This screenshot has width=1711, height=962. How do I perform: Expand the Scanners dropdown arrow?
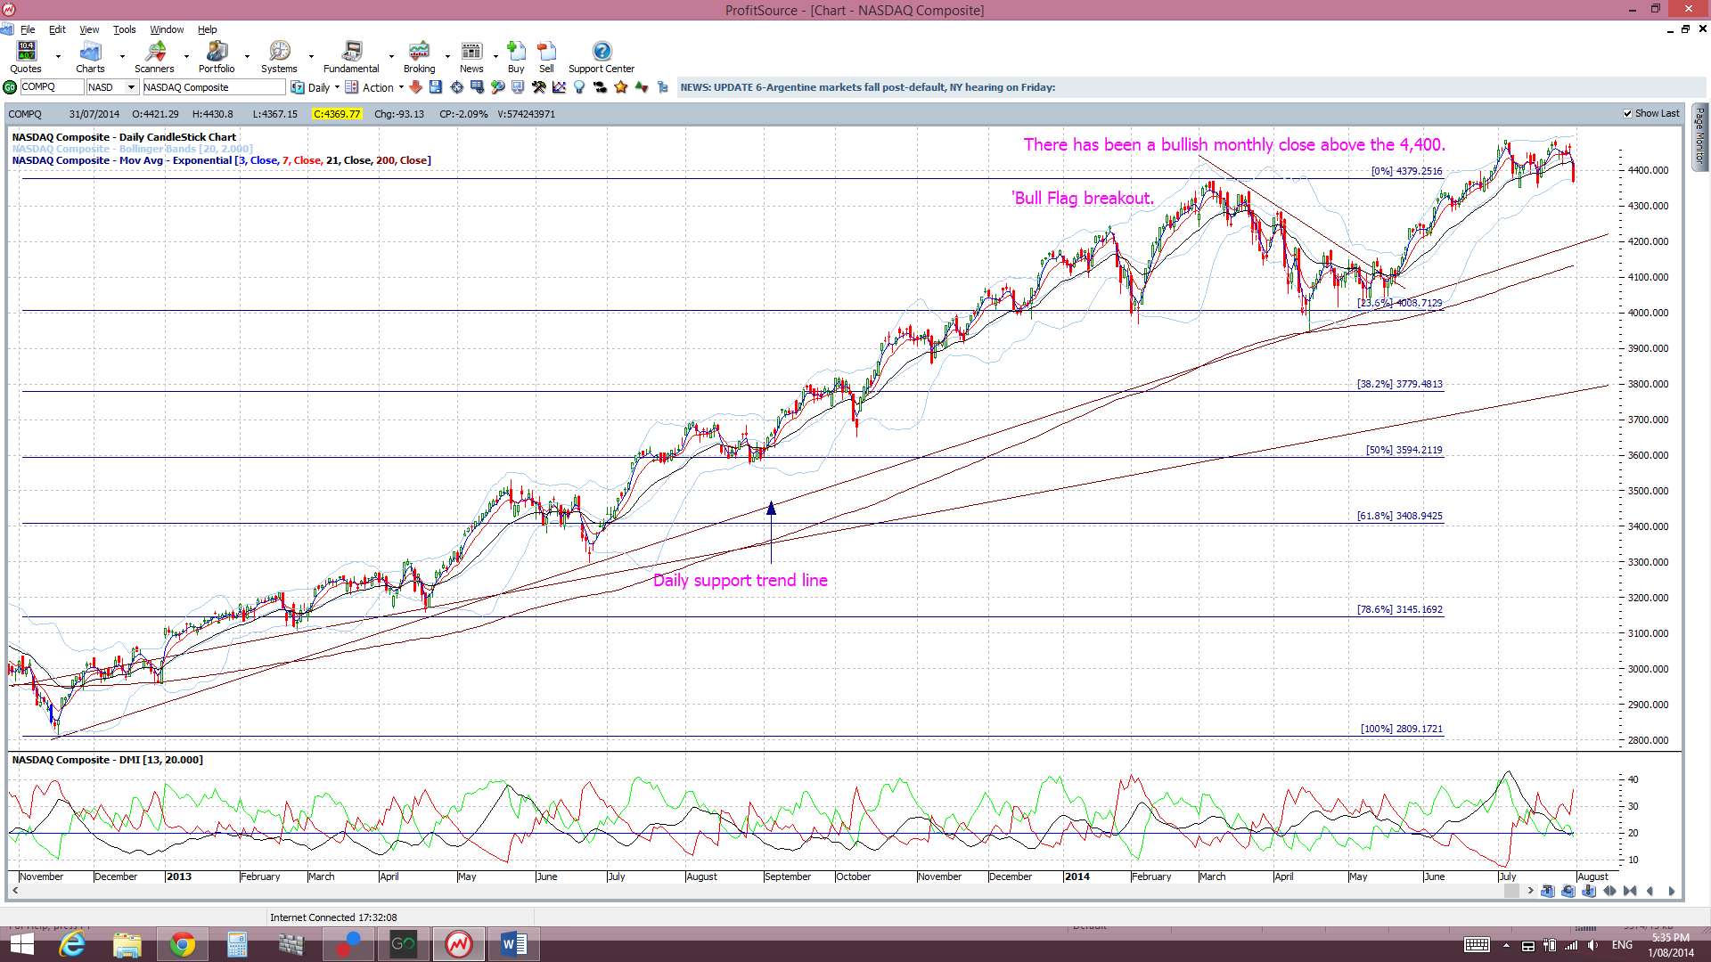pos(186,57)
